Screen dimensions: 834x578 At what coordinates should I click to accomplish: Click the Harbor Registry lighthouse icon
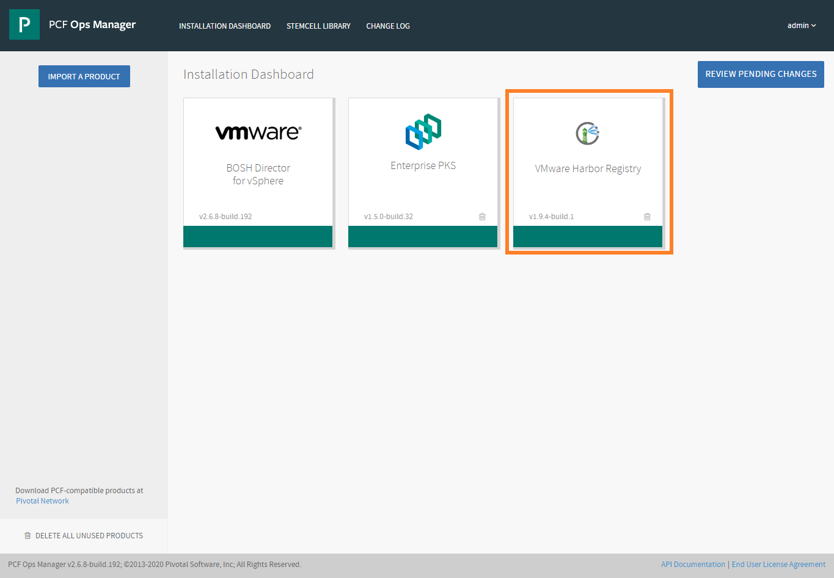point(588,133)
